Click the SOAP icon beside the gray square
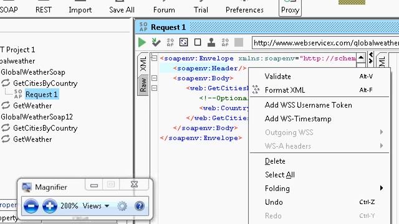Screen dimensions: 399x224 pos(225,42)
